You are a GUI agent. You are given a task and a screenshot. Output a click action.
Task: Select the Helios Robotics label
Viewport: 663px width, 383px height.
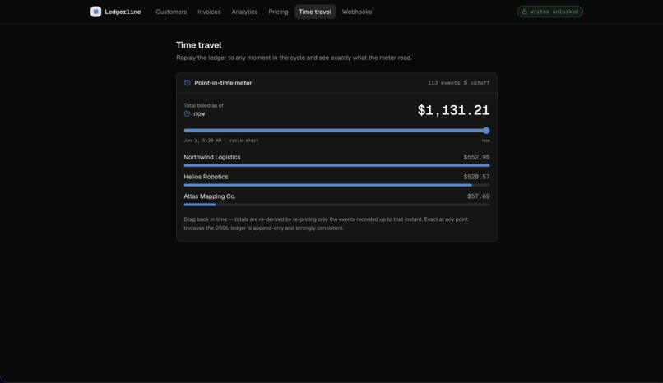click(x=206, y=177)
